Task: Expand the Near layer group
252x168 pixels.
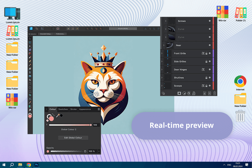Action: click(164, 45)
